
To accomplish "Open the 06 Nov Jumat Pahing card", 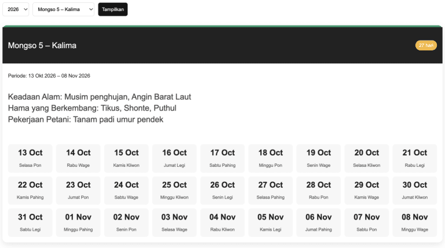I will click(x=319, y=223).
